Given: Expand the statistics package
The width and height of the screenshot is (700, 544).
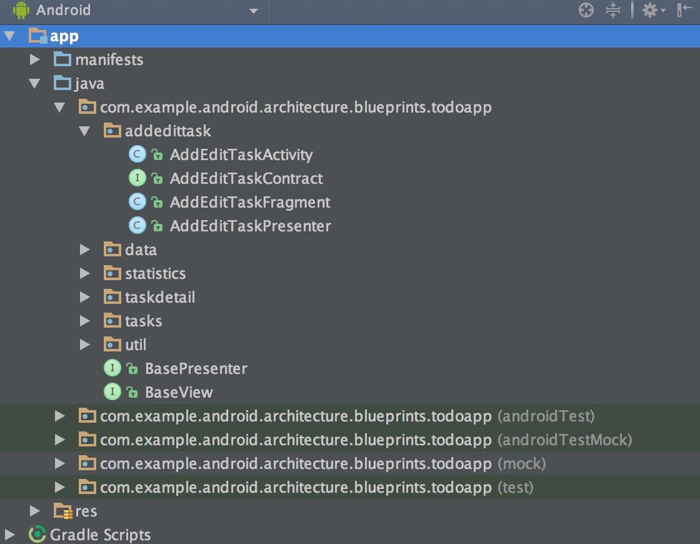Looking at the screenshot, I should pos(85,273).
